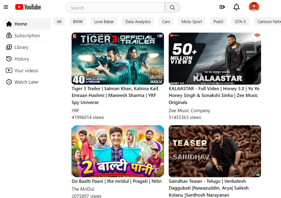281x198 pixels.
Task: Click the Home house icon
Action: pyautogui.click(x=9, y=24)
